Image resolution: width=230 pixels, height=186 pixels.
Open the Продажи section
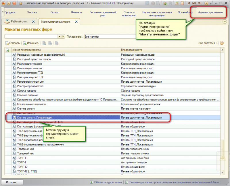(x=10, y=12)
